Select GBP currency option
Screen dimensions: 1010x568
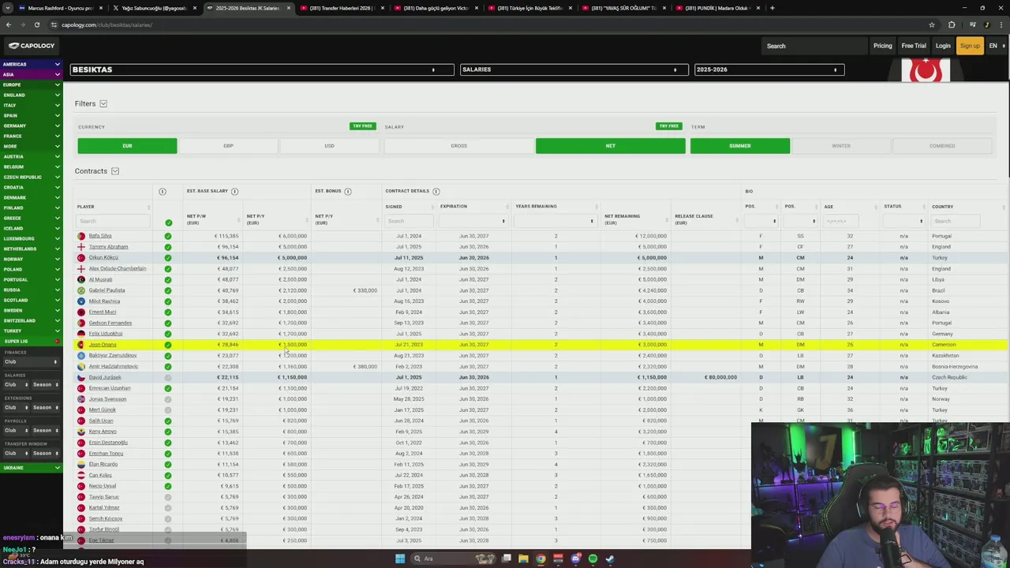228,146
